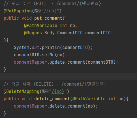Viewport: 137px width, 118px height.
Task: Open the URL dropdown chevron beside DeleteMapping globe
Action: click(47, 92)
